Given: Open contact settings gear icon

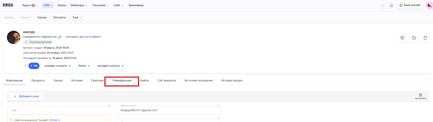Looking at the screenshot, I should [402, 38].
